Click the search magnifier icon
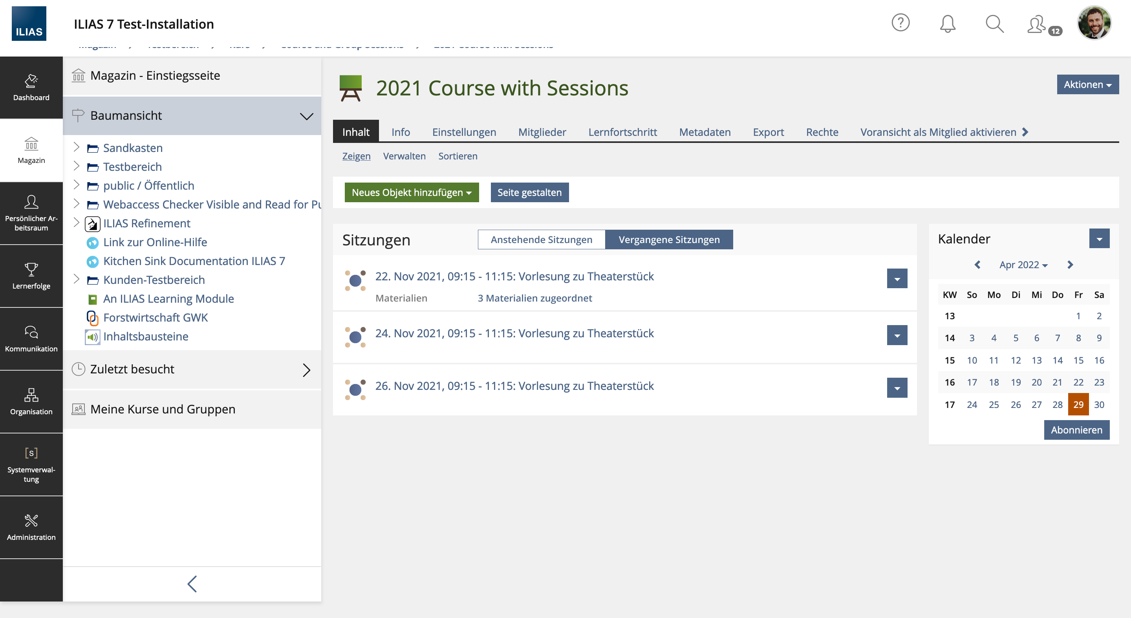The width and height of the screenshot is (1131, 618). click(x=994, y=24)
